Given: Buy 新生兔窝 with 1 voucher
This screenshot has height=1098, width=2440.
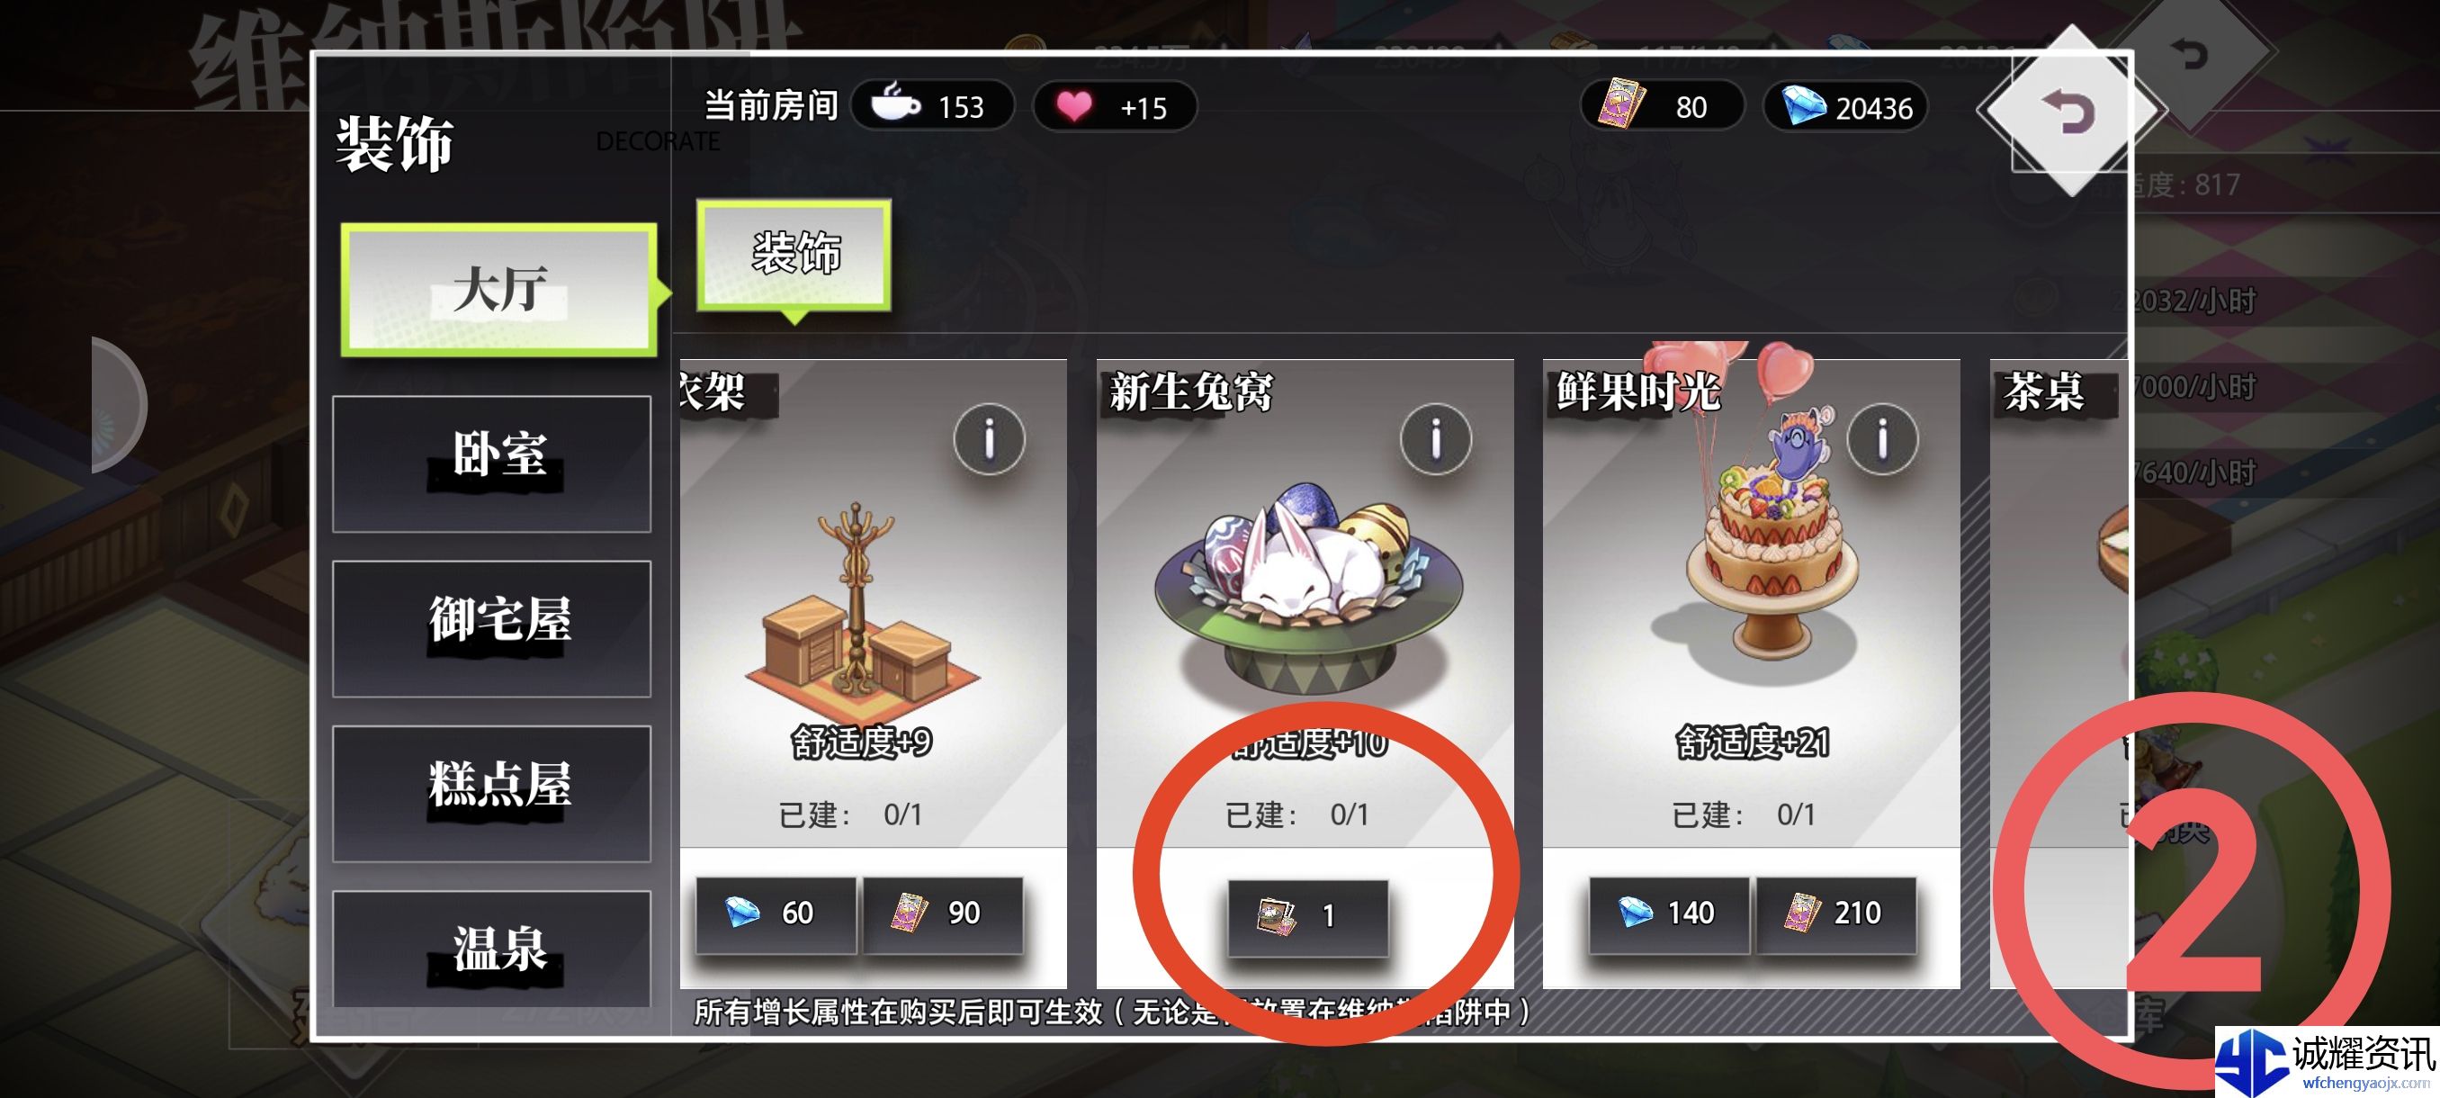Looking at the screenshot, I should click(1308, 916).
